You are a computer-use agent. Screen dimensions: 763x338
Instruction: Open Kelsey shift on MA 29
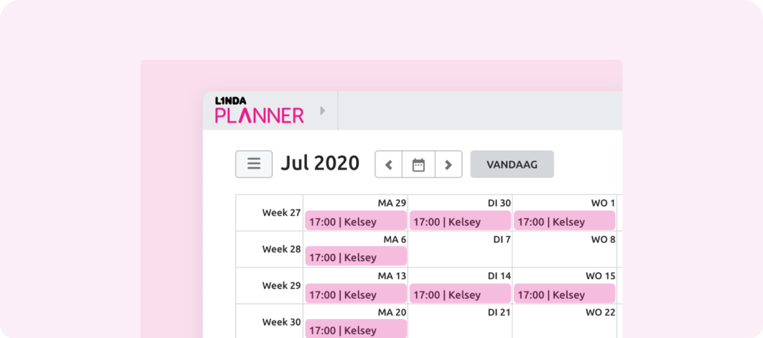(x=355, y=222)
